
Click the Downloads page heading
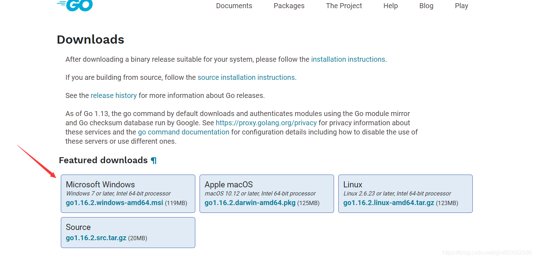90,39
